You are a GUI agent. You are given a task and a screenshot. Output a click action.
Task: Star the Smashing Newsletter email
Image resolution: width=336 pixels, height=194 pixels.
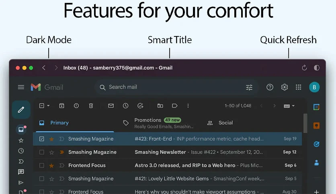click(51, 152)
